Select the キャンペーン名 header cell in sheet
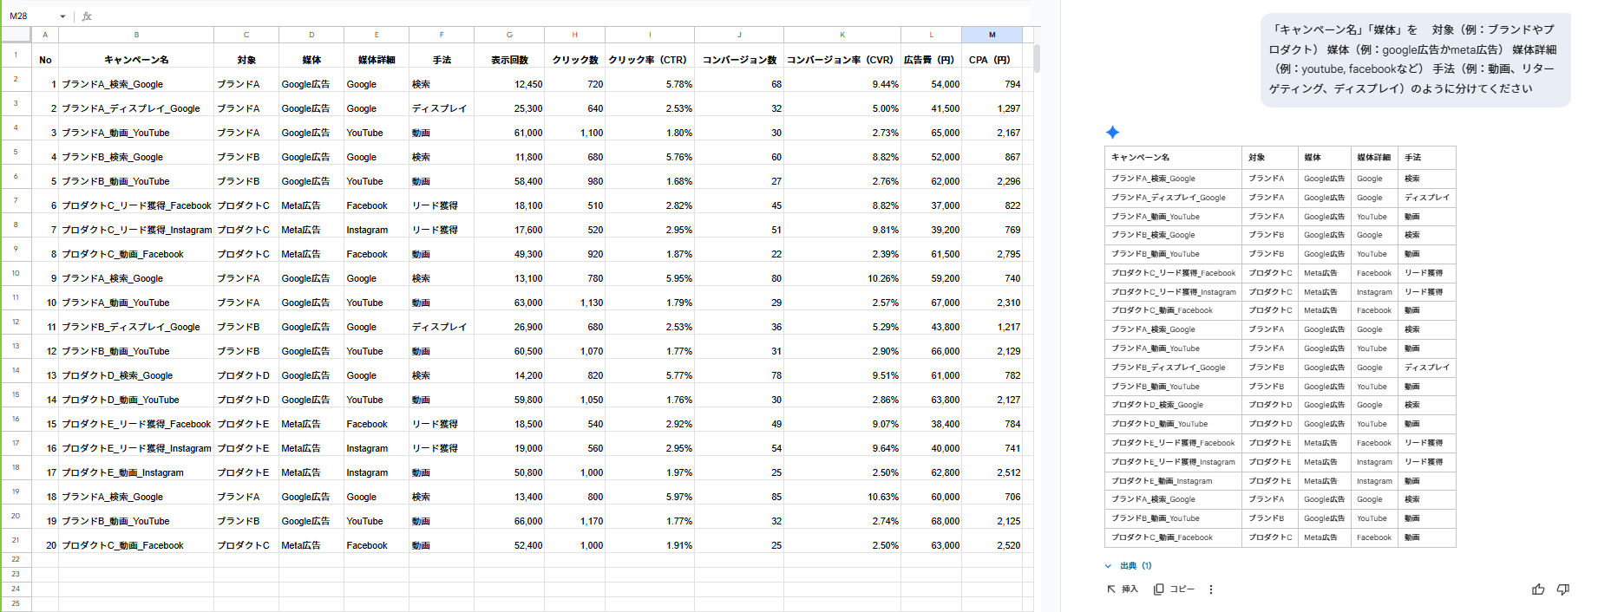The width and height of the screenshot is (1598, 612). click(x=136, y=60)
